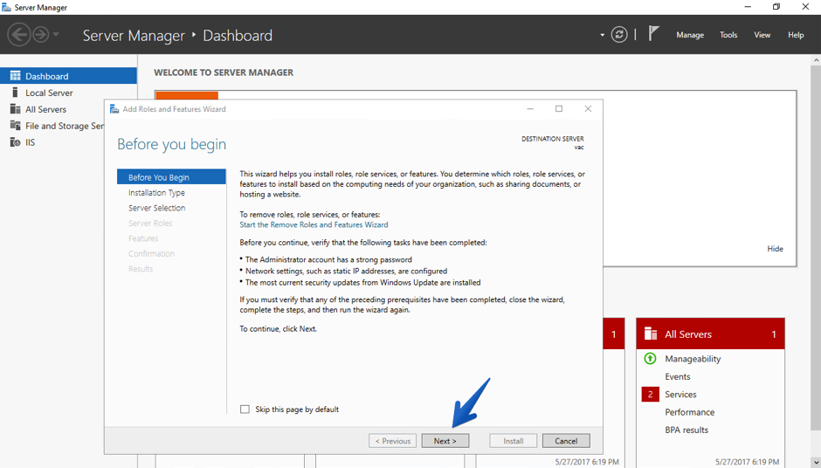Open the Tools menu
Screen dimensions: 821x468
coord(728,35)
